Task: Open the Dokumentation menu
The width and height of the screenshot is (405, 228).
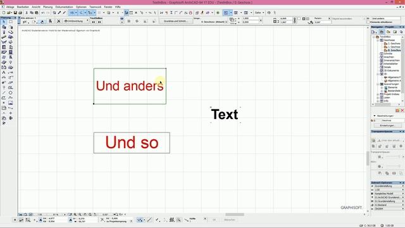Action: [x=64, y=7]
